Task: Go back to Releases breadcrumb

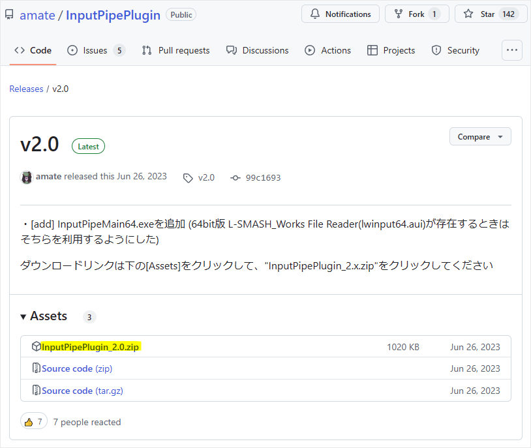Action: [26, 89]
